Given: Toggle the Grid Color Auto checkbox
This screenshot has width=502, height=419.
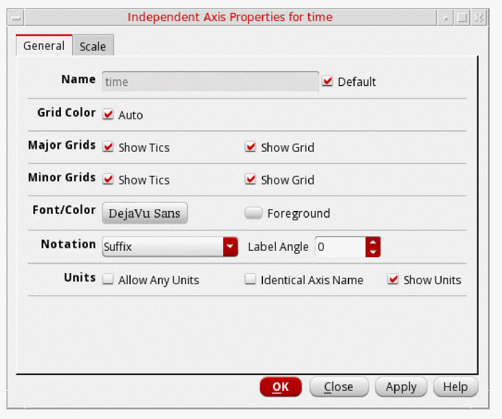Looking at the screenshot, I should pyautogui.click(x=108, y=114).
